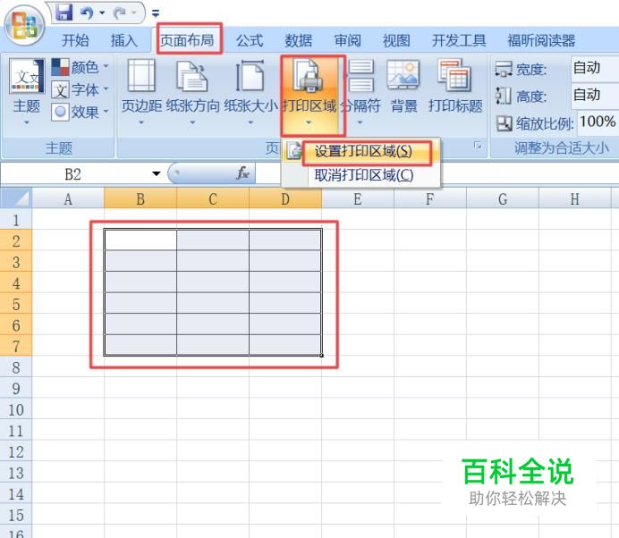This screenshot has width=619, height=538.
Task: Select column F header
Action: 430,198
